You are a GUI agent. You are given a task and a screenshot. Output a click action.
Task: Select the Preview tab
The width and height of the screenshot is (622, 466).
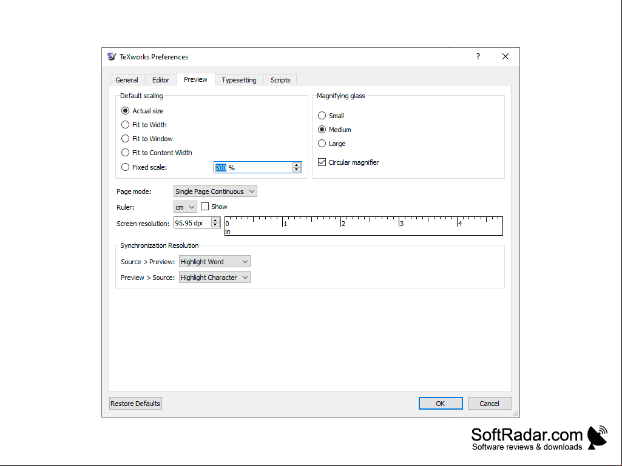[x=195, y=79]
